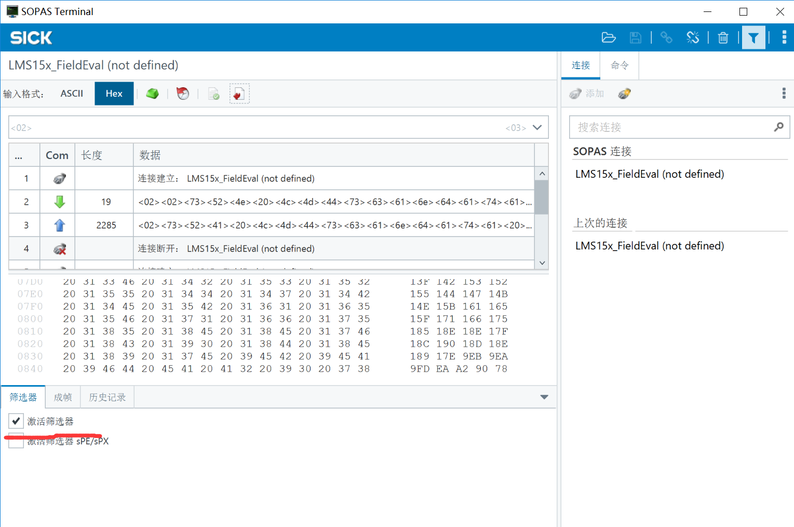Open the save toolbar icon
This screenshot has height=527, width=794.
point(635,37)
